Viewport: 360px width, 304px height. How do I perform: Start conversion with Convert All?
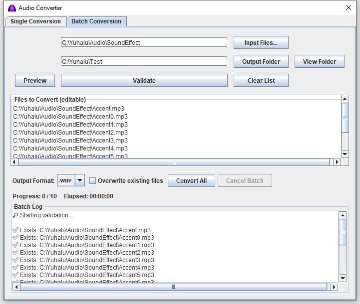(x=191, y=180)
